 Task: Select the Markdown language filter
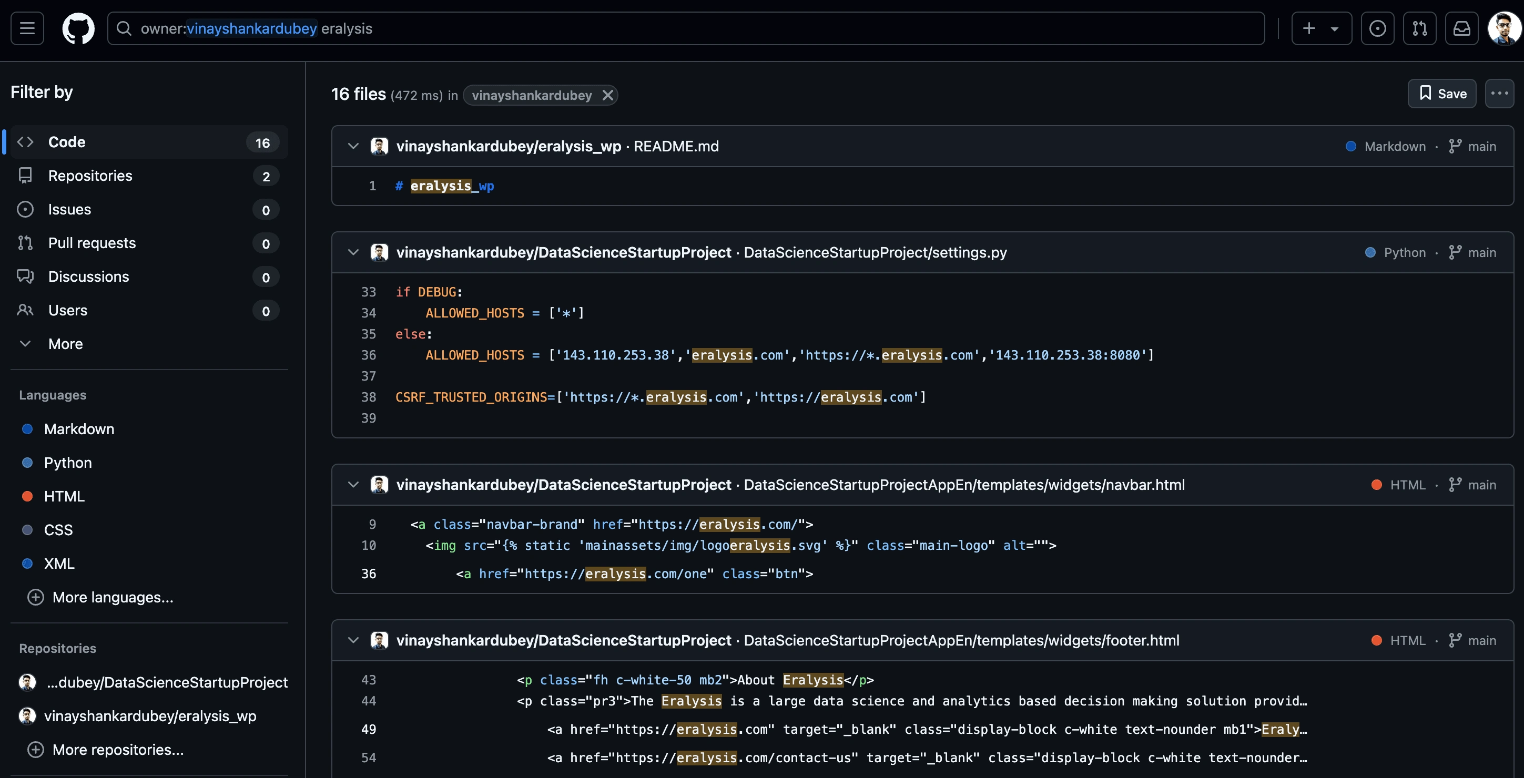click(x=78, y=429)
